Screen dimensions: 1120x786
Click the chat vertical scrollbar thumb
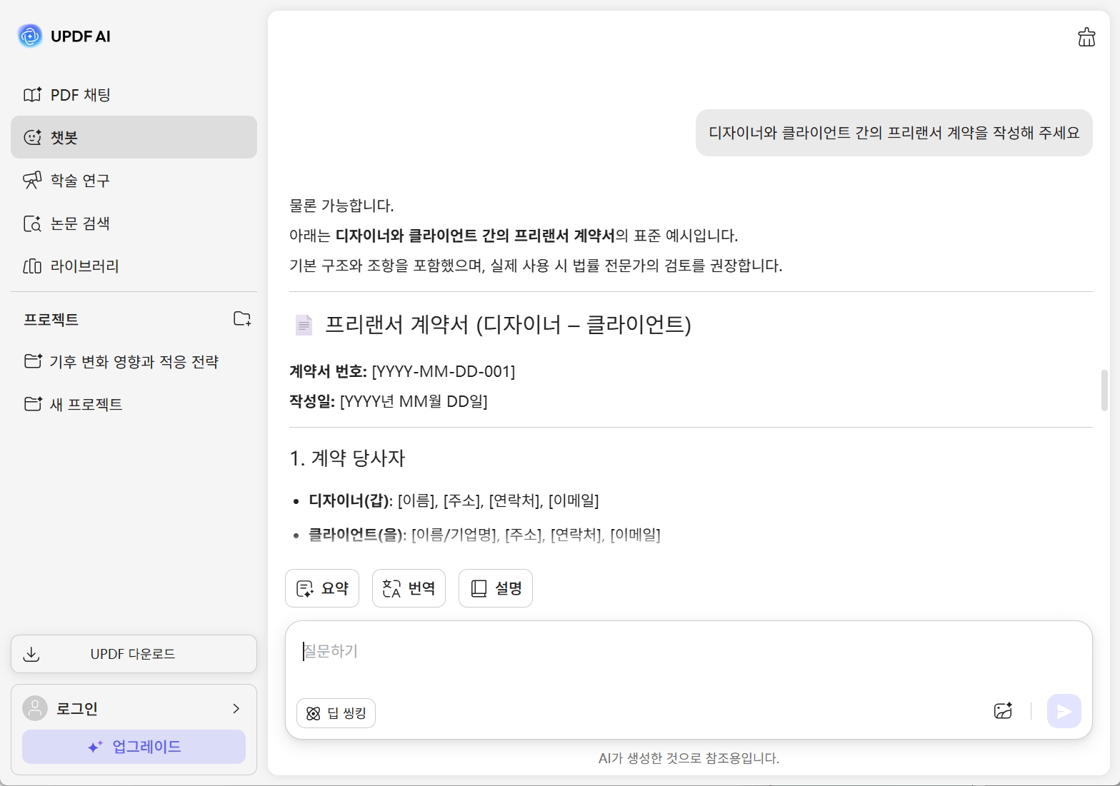pyautogui.click(x=1104, y=390)
